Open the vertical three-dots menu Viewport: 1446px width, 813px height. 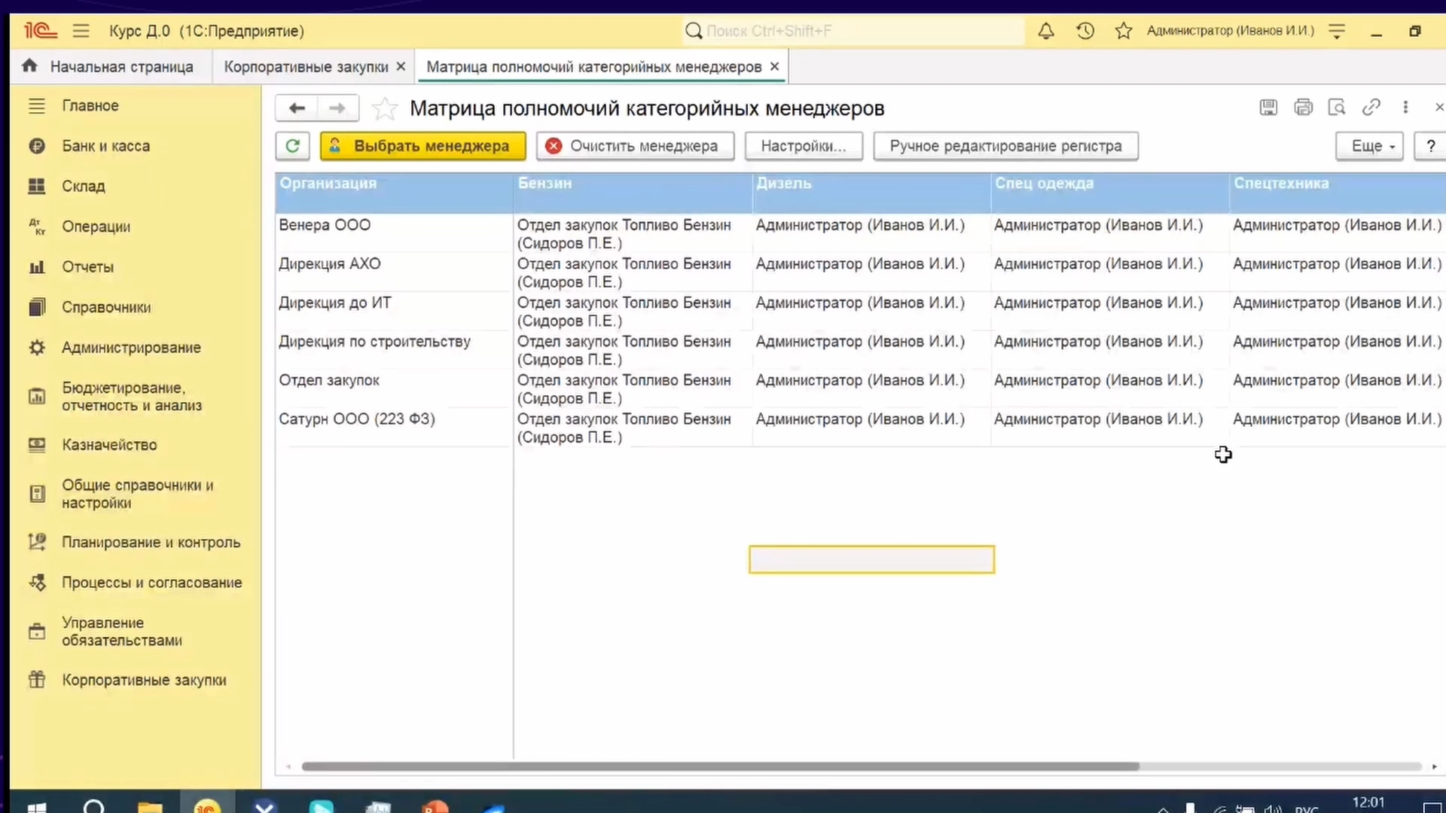pyautogui.click(x=1405, y=108)
